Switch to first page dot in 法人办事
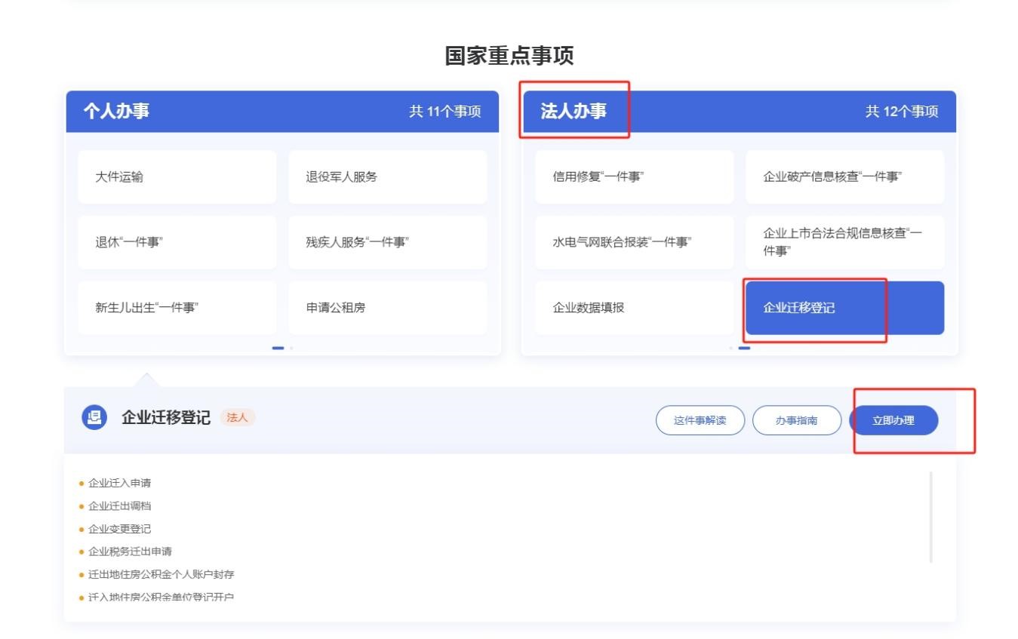The height and width of the screenshot is (639, 1018). click(x=730, y=348)
